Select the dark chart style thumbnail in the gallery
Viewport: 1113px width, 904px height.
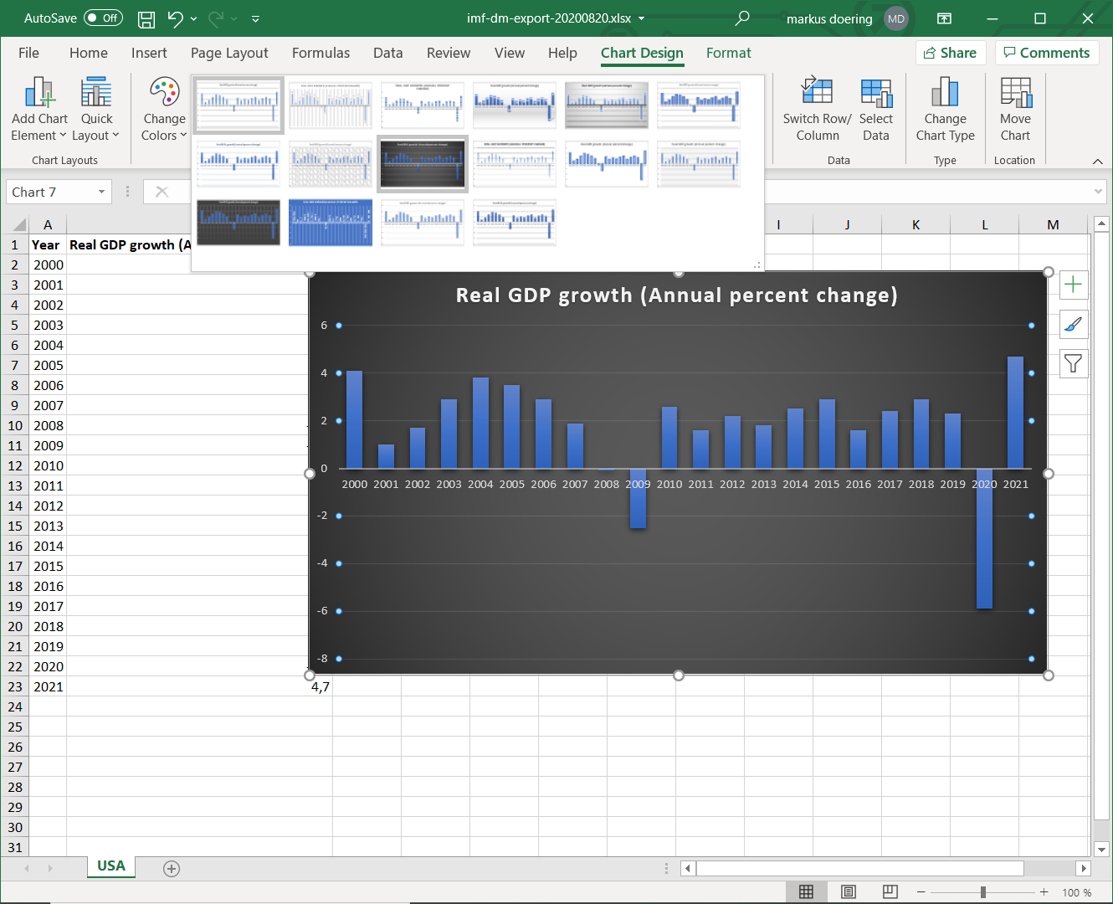pyautogui.click(x=422, y=163)
